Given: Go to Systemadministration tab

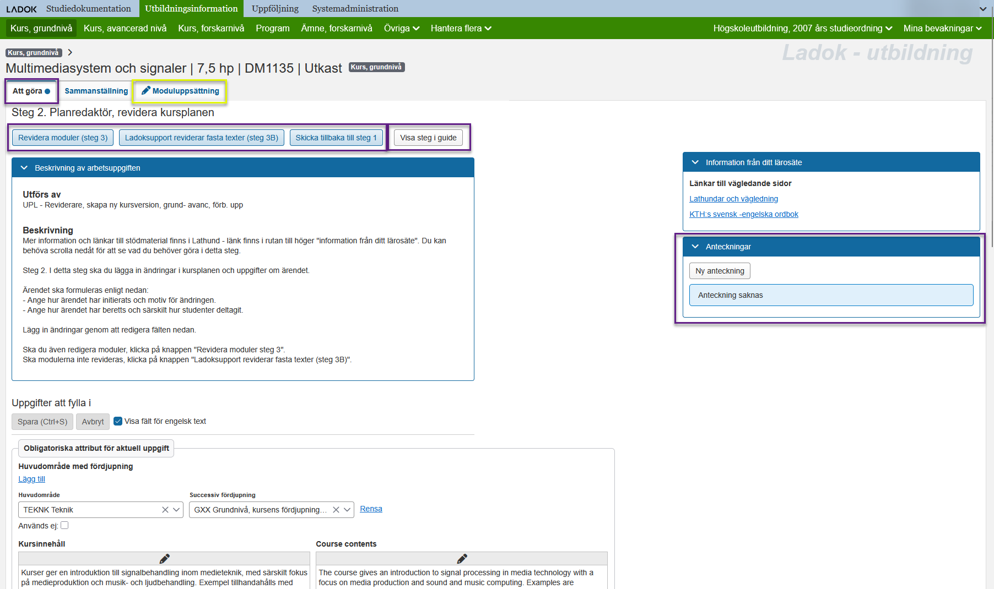Looking at the screenshot, I should click(355, 9).
